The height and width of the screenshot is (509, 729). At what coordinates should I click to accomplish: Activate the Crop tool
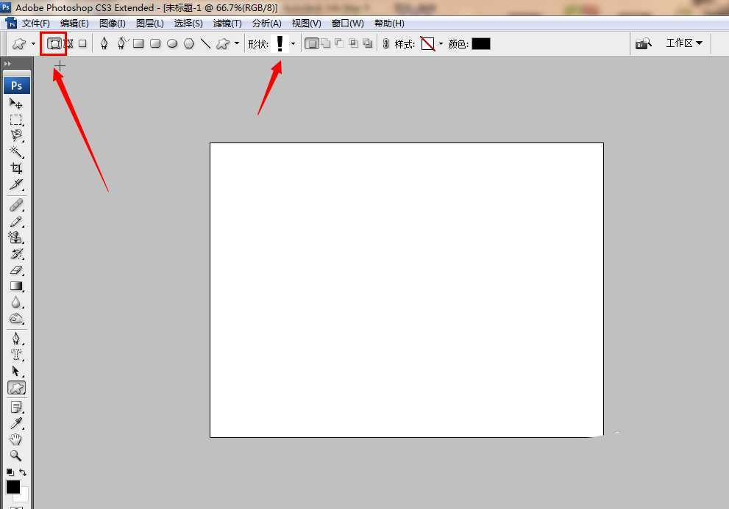(16, 168)
